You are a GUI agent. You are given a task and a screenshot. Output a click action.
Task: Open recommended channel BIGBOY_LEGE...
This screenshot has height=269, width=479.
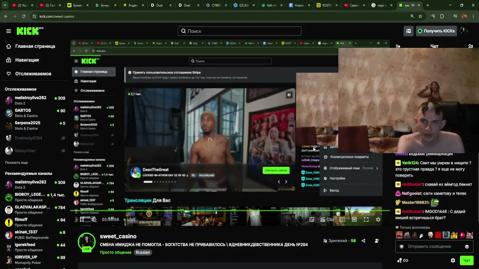click(x=35, y=197)
